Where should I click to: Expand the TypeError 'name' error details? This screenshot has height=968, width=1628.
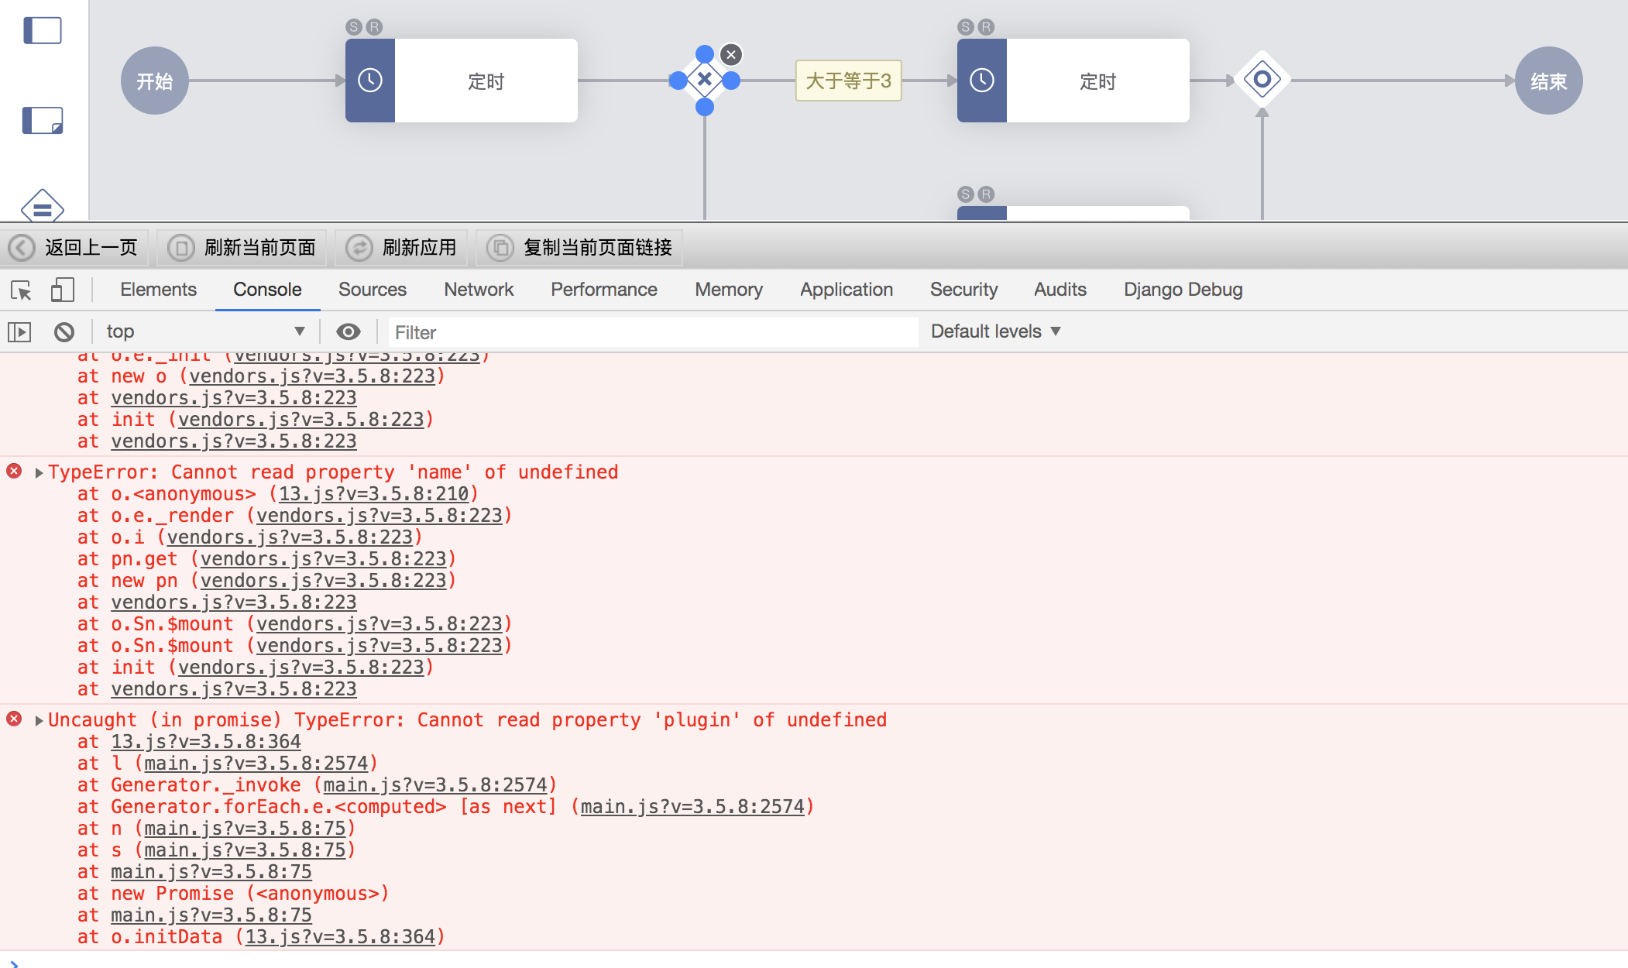tap(39, 472)
